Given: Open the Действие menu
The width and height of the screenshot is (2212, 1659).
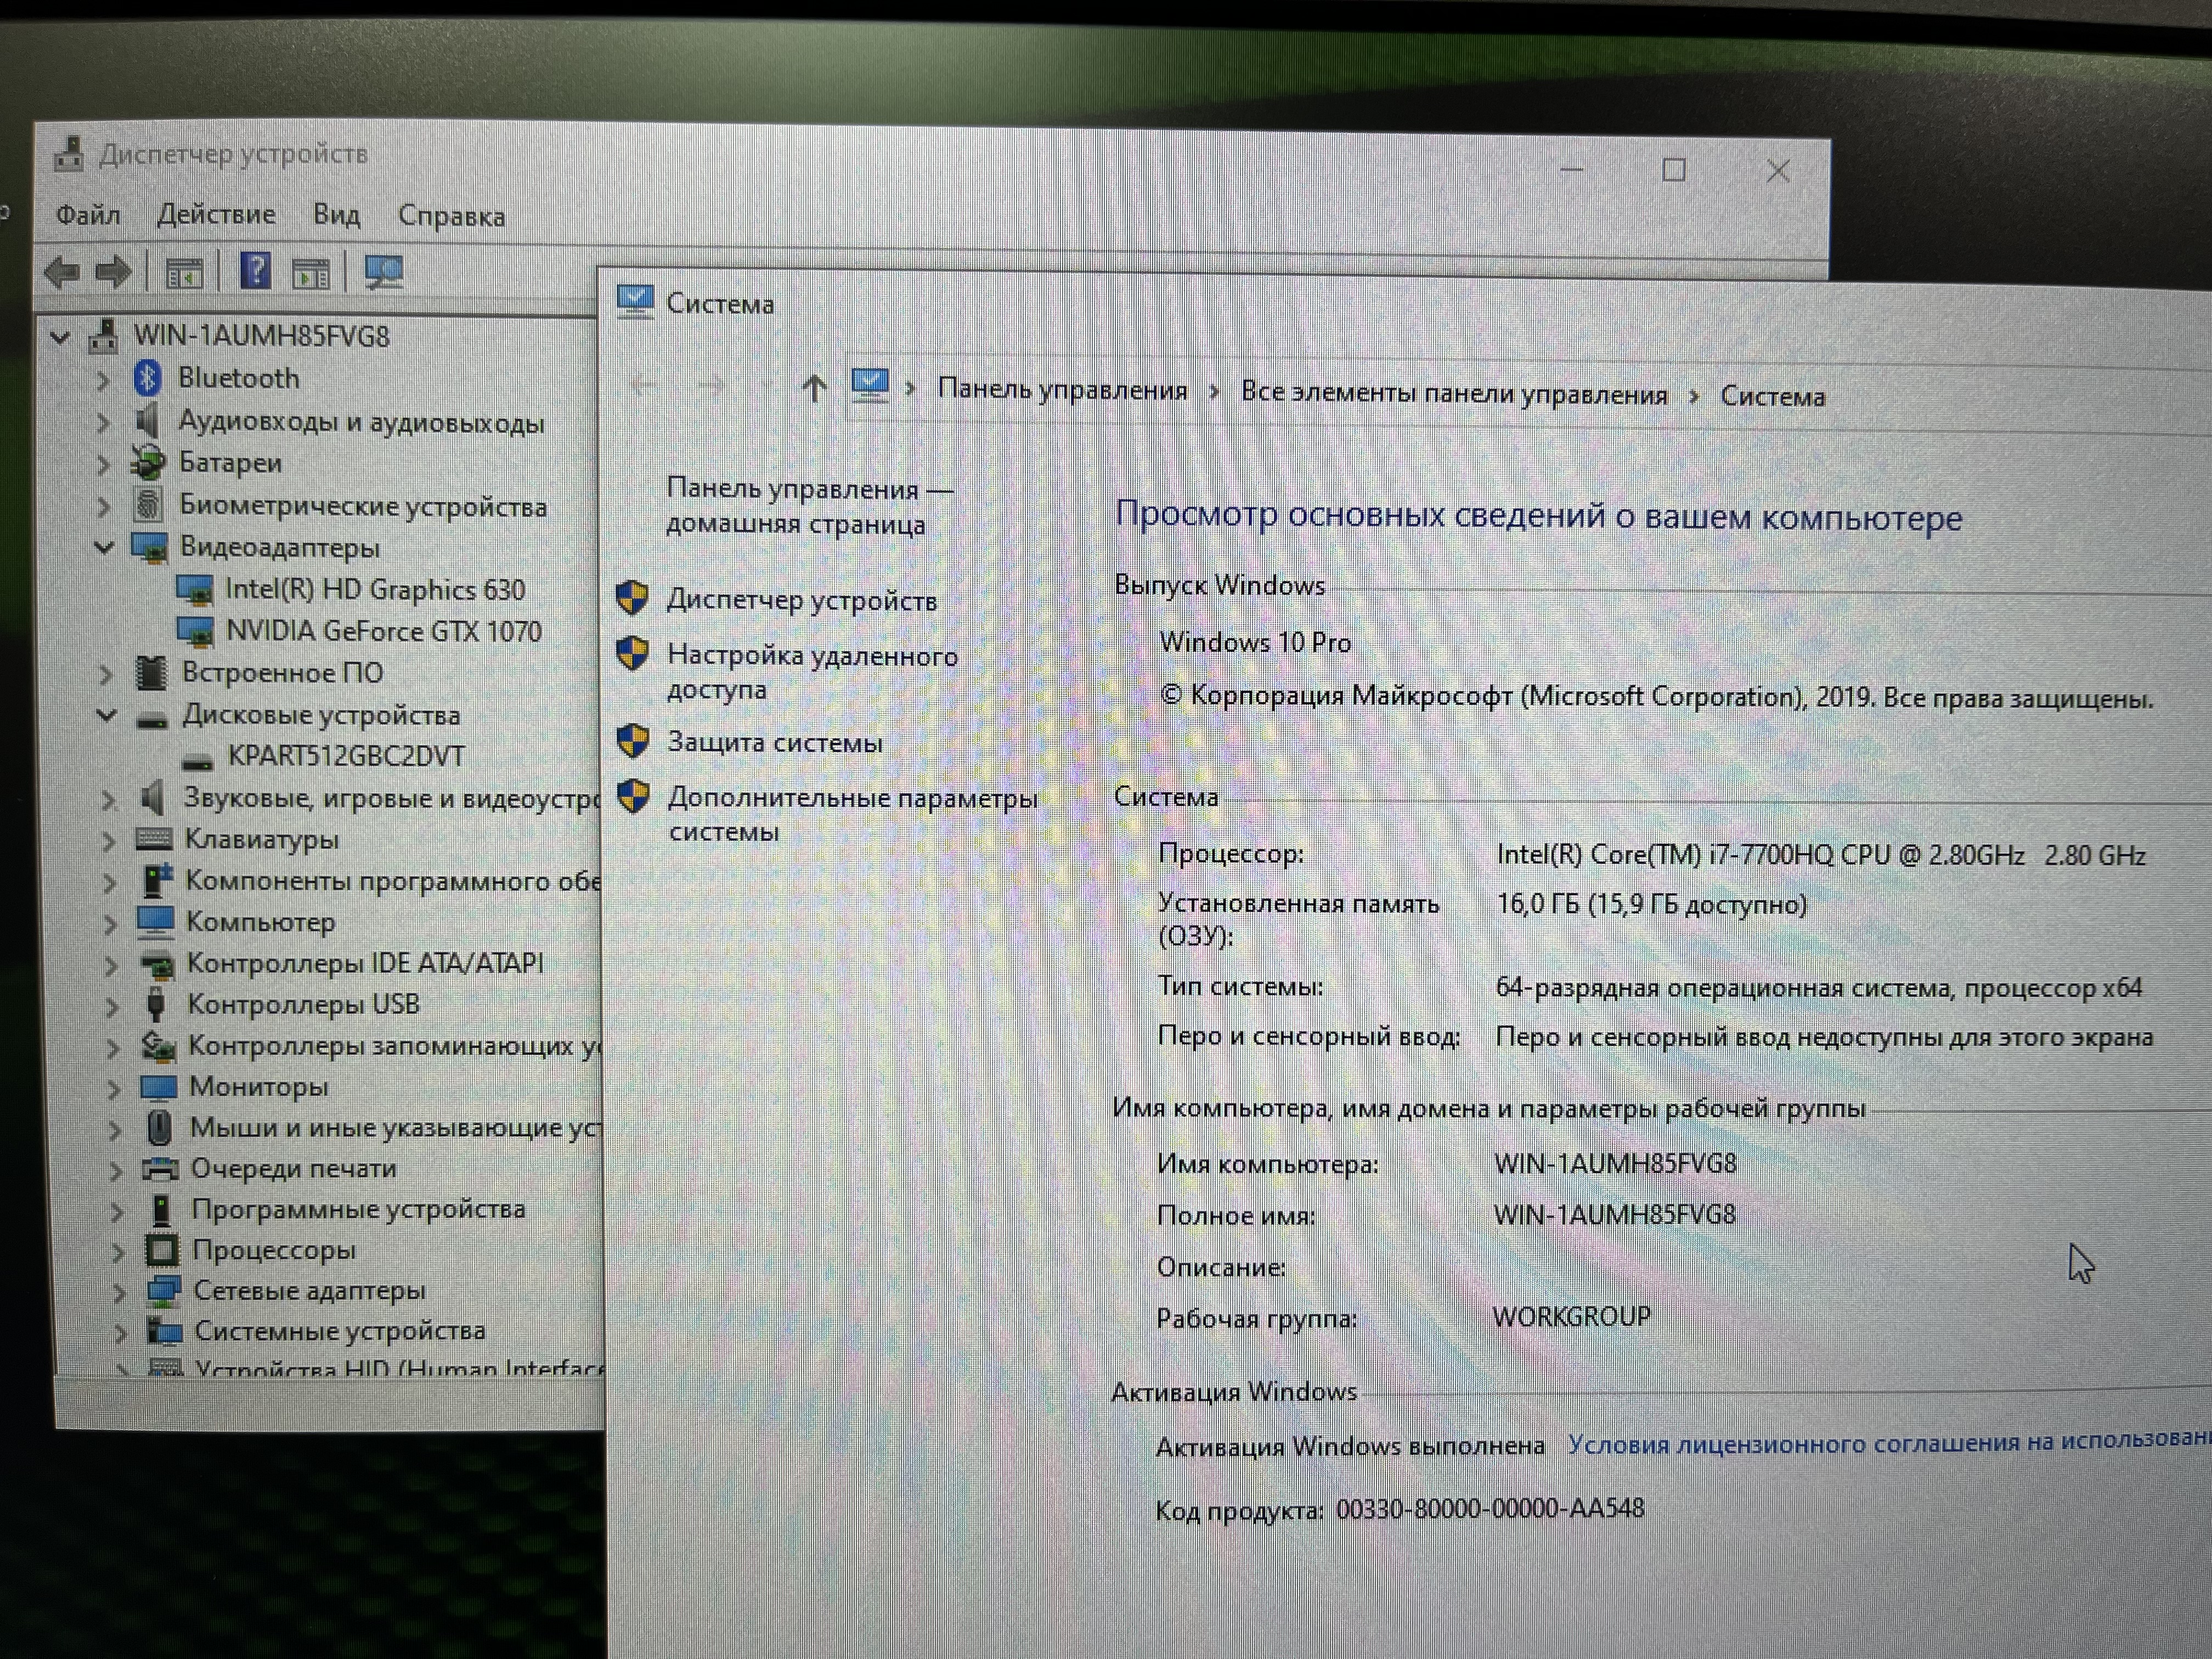Looking at the screenshot, I should point(216,215).
